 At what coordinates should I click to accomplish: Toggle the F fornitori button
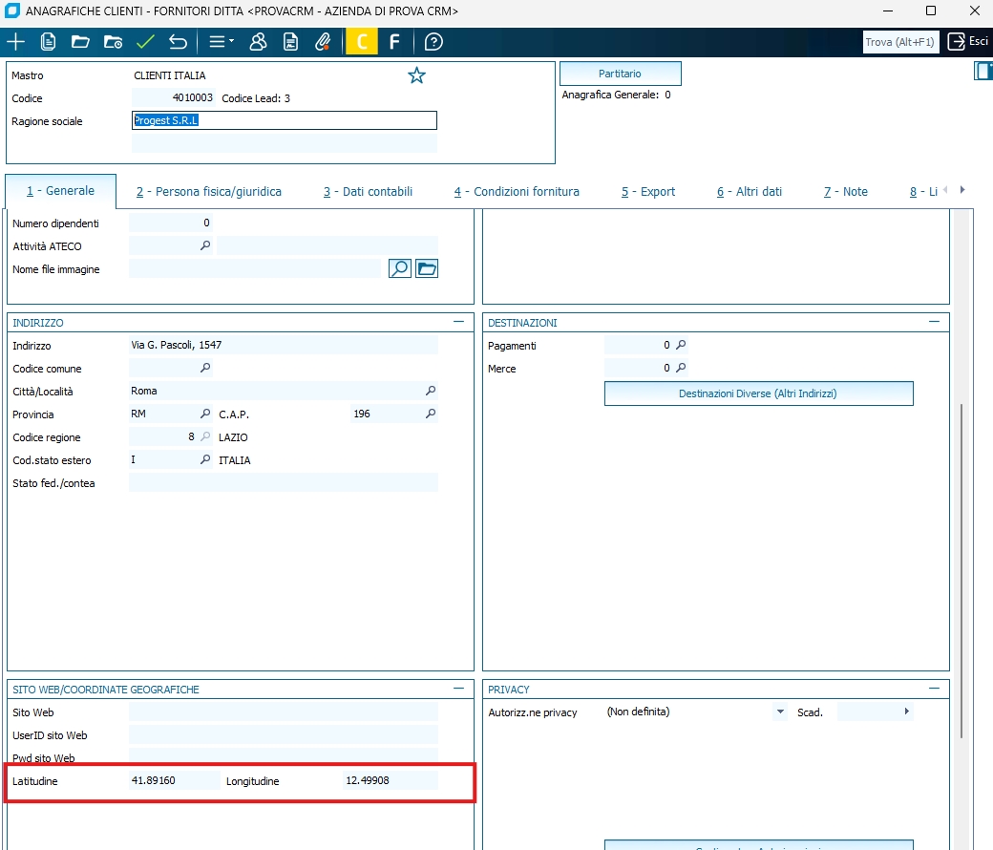tap(393, 42)
